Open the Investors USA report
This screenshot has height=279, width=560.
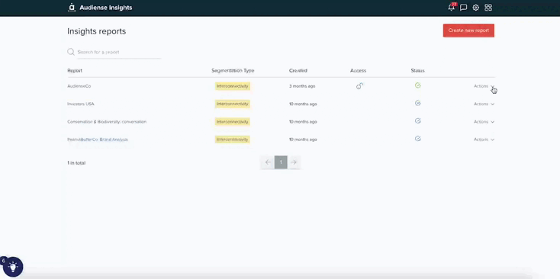[81, 104]
